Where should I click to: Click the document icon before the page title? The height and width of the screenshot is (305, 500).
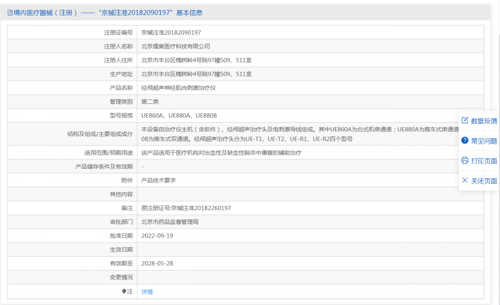coord(9,13)
